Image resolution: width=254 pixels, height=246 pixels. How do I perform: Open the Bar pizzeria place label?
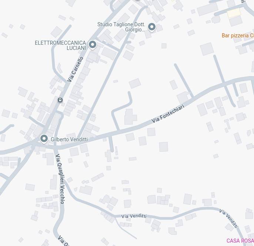click(x=238, y=36)
